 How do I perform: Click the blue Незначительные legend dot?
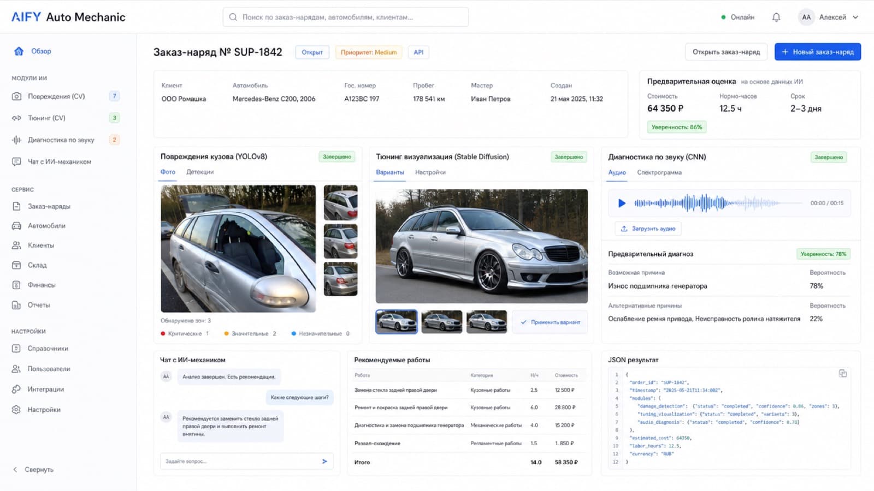pyautogui.click(x=294, y=333)
